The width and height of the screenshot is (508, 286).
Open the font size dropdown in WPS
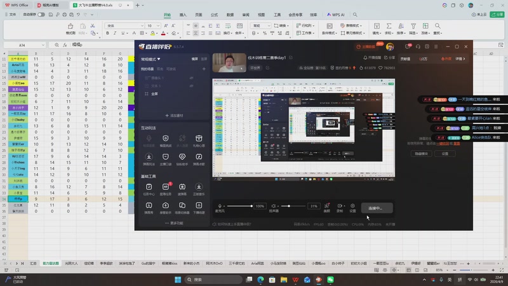point(158,25)
